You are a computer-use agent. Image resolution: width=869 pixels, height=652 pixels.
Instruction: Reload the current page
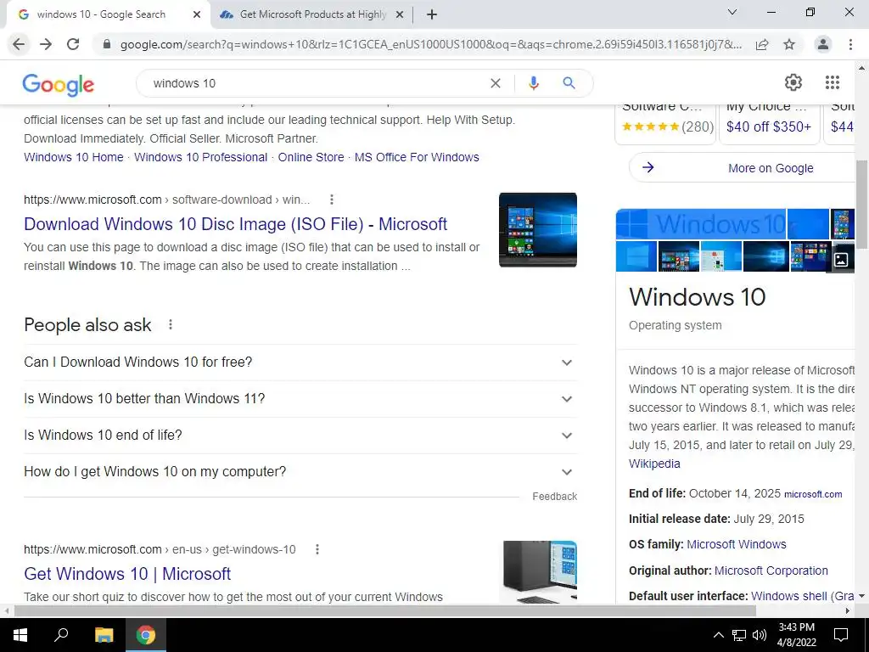73,44
